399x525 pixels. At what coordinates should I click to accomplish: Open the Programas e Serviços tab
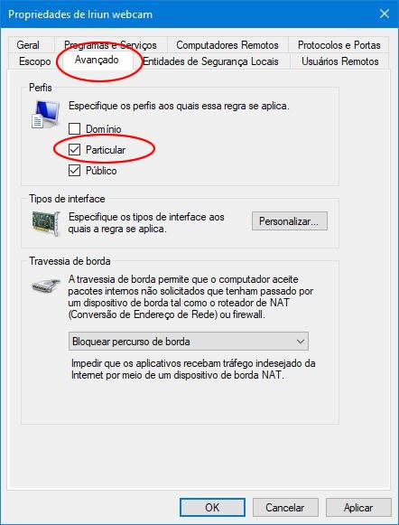coord(110,45)
